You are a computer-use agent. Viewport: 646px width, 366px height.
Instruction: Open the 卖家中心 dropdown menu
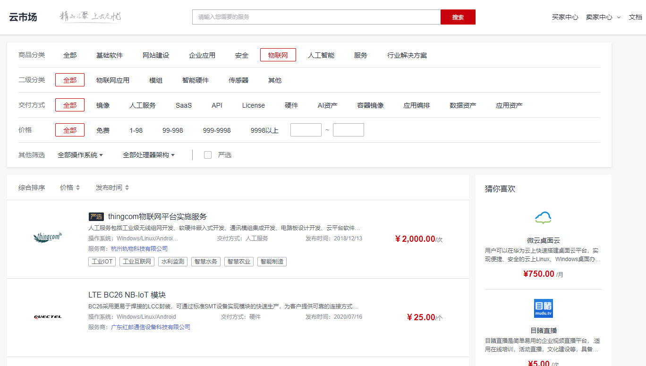pos(603,17)
